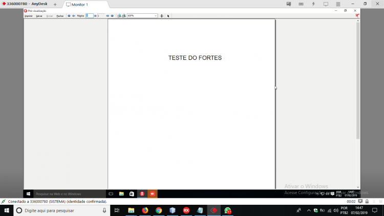
Task: Open the AnyDesk hamburger menu
Action: (x=338, y=4)
